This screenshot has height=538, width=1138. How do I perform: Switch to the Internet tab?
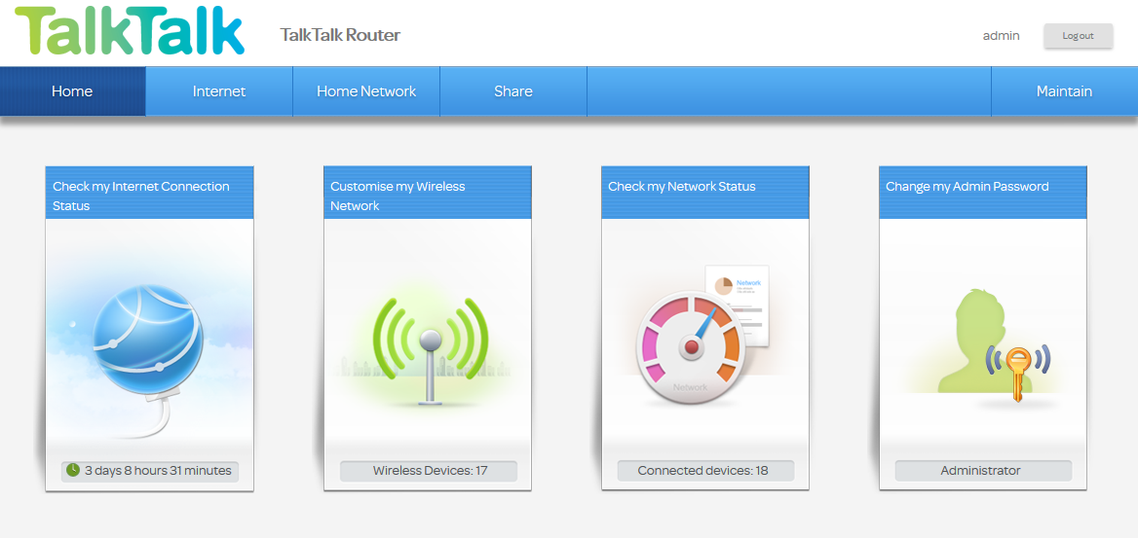(219, 91)
